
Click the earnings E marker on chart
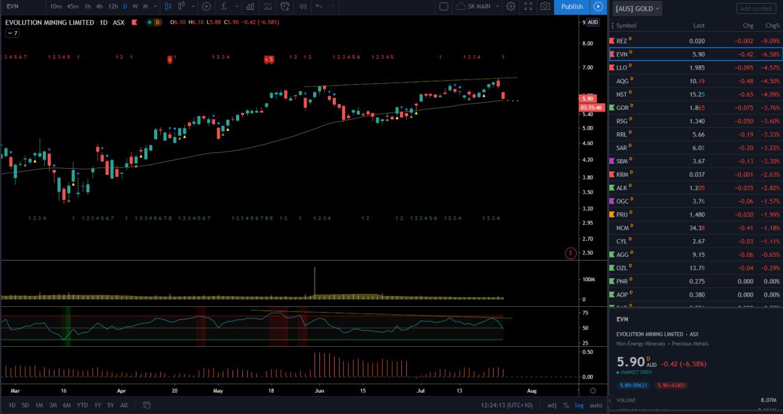tap(571, 253)
